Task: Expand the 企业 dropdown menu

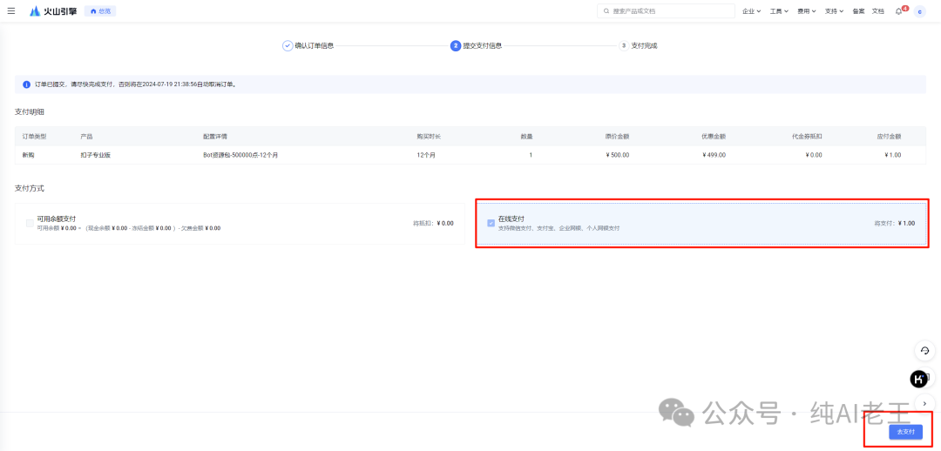Action: point(751,11)
